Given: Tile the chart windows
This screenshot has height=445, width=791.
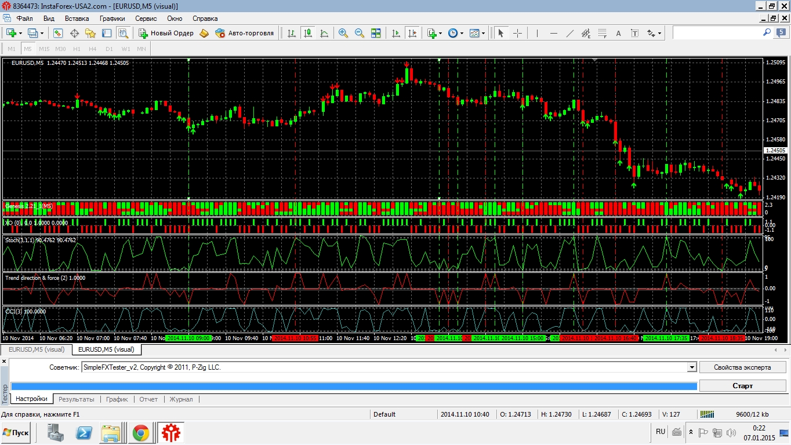Looking at the screenshot, I should click(x=376, y=33).
